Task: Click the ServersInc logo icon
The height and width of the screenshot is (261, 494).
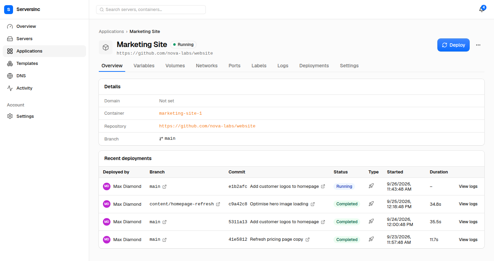Action: [9, 10]
